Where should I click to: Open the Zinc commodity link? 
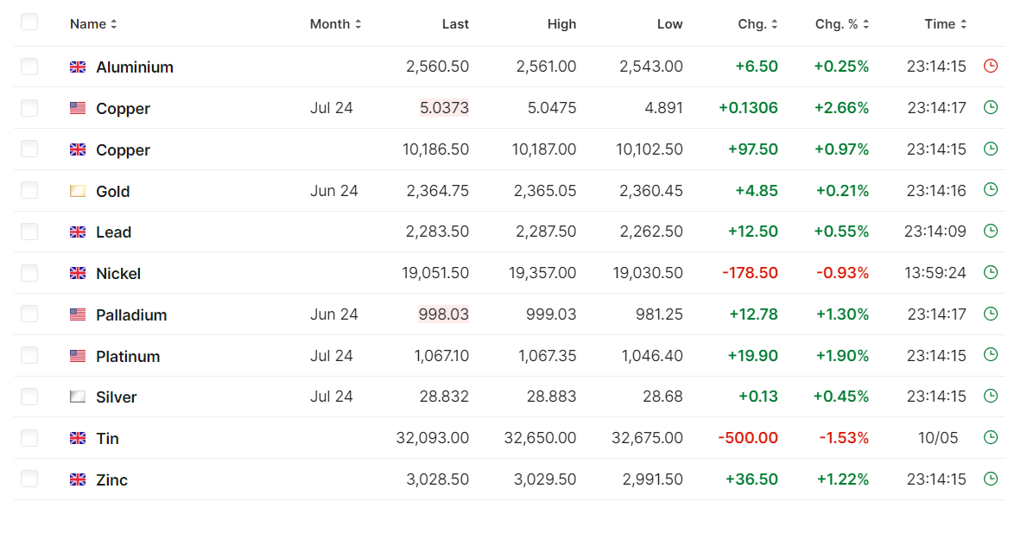[x=112, y=480]
